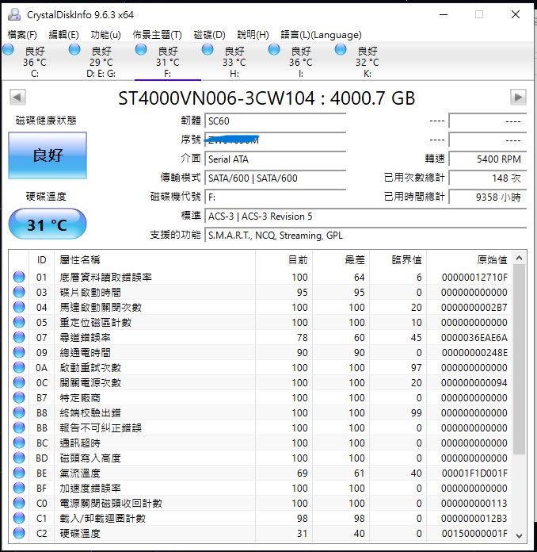Image resolution: width=537 pixels, height=552 pixels.
Task: Click status icon for attribute BF
Action: coord(19,489)
